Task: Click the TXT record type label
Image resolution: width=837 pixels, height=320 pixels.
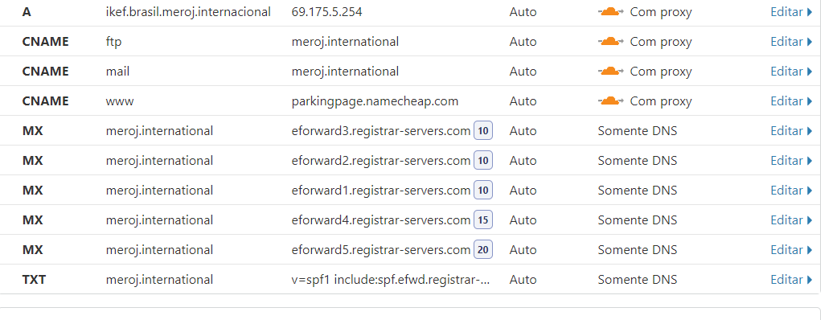Action: pyautogui.click(x=34, y=280)
